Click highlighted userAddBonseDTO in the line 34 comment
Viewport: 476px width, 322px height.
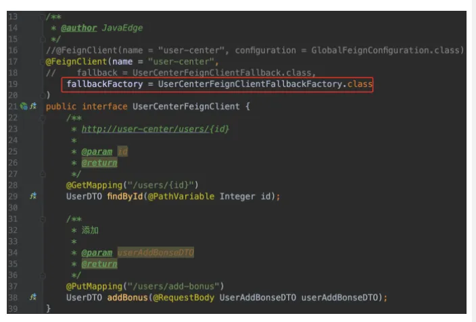tap(156, 252)
